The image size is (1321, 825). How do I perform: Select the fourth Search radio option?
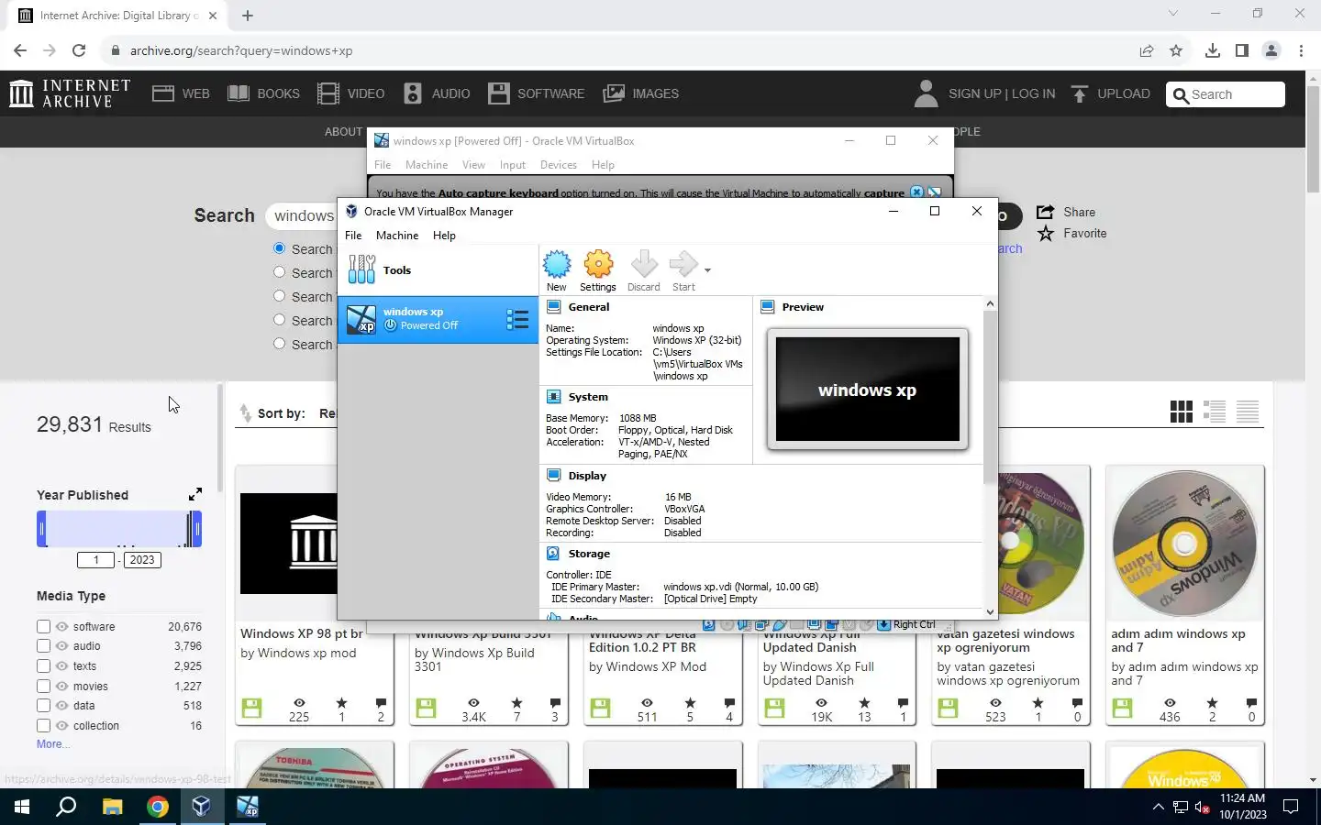[280, 320]
